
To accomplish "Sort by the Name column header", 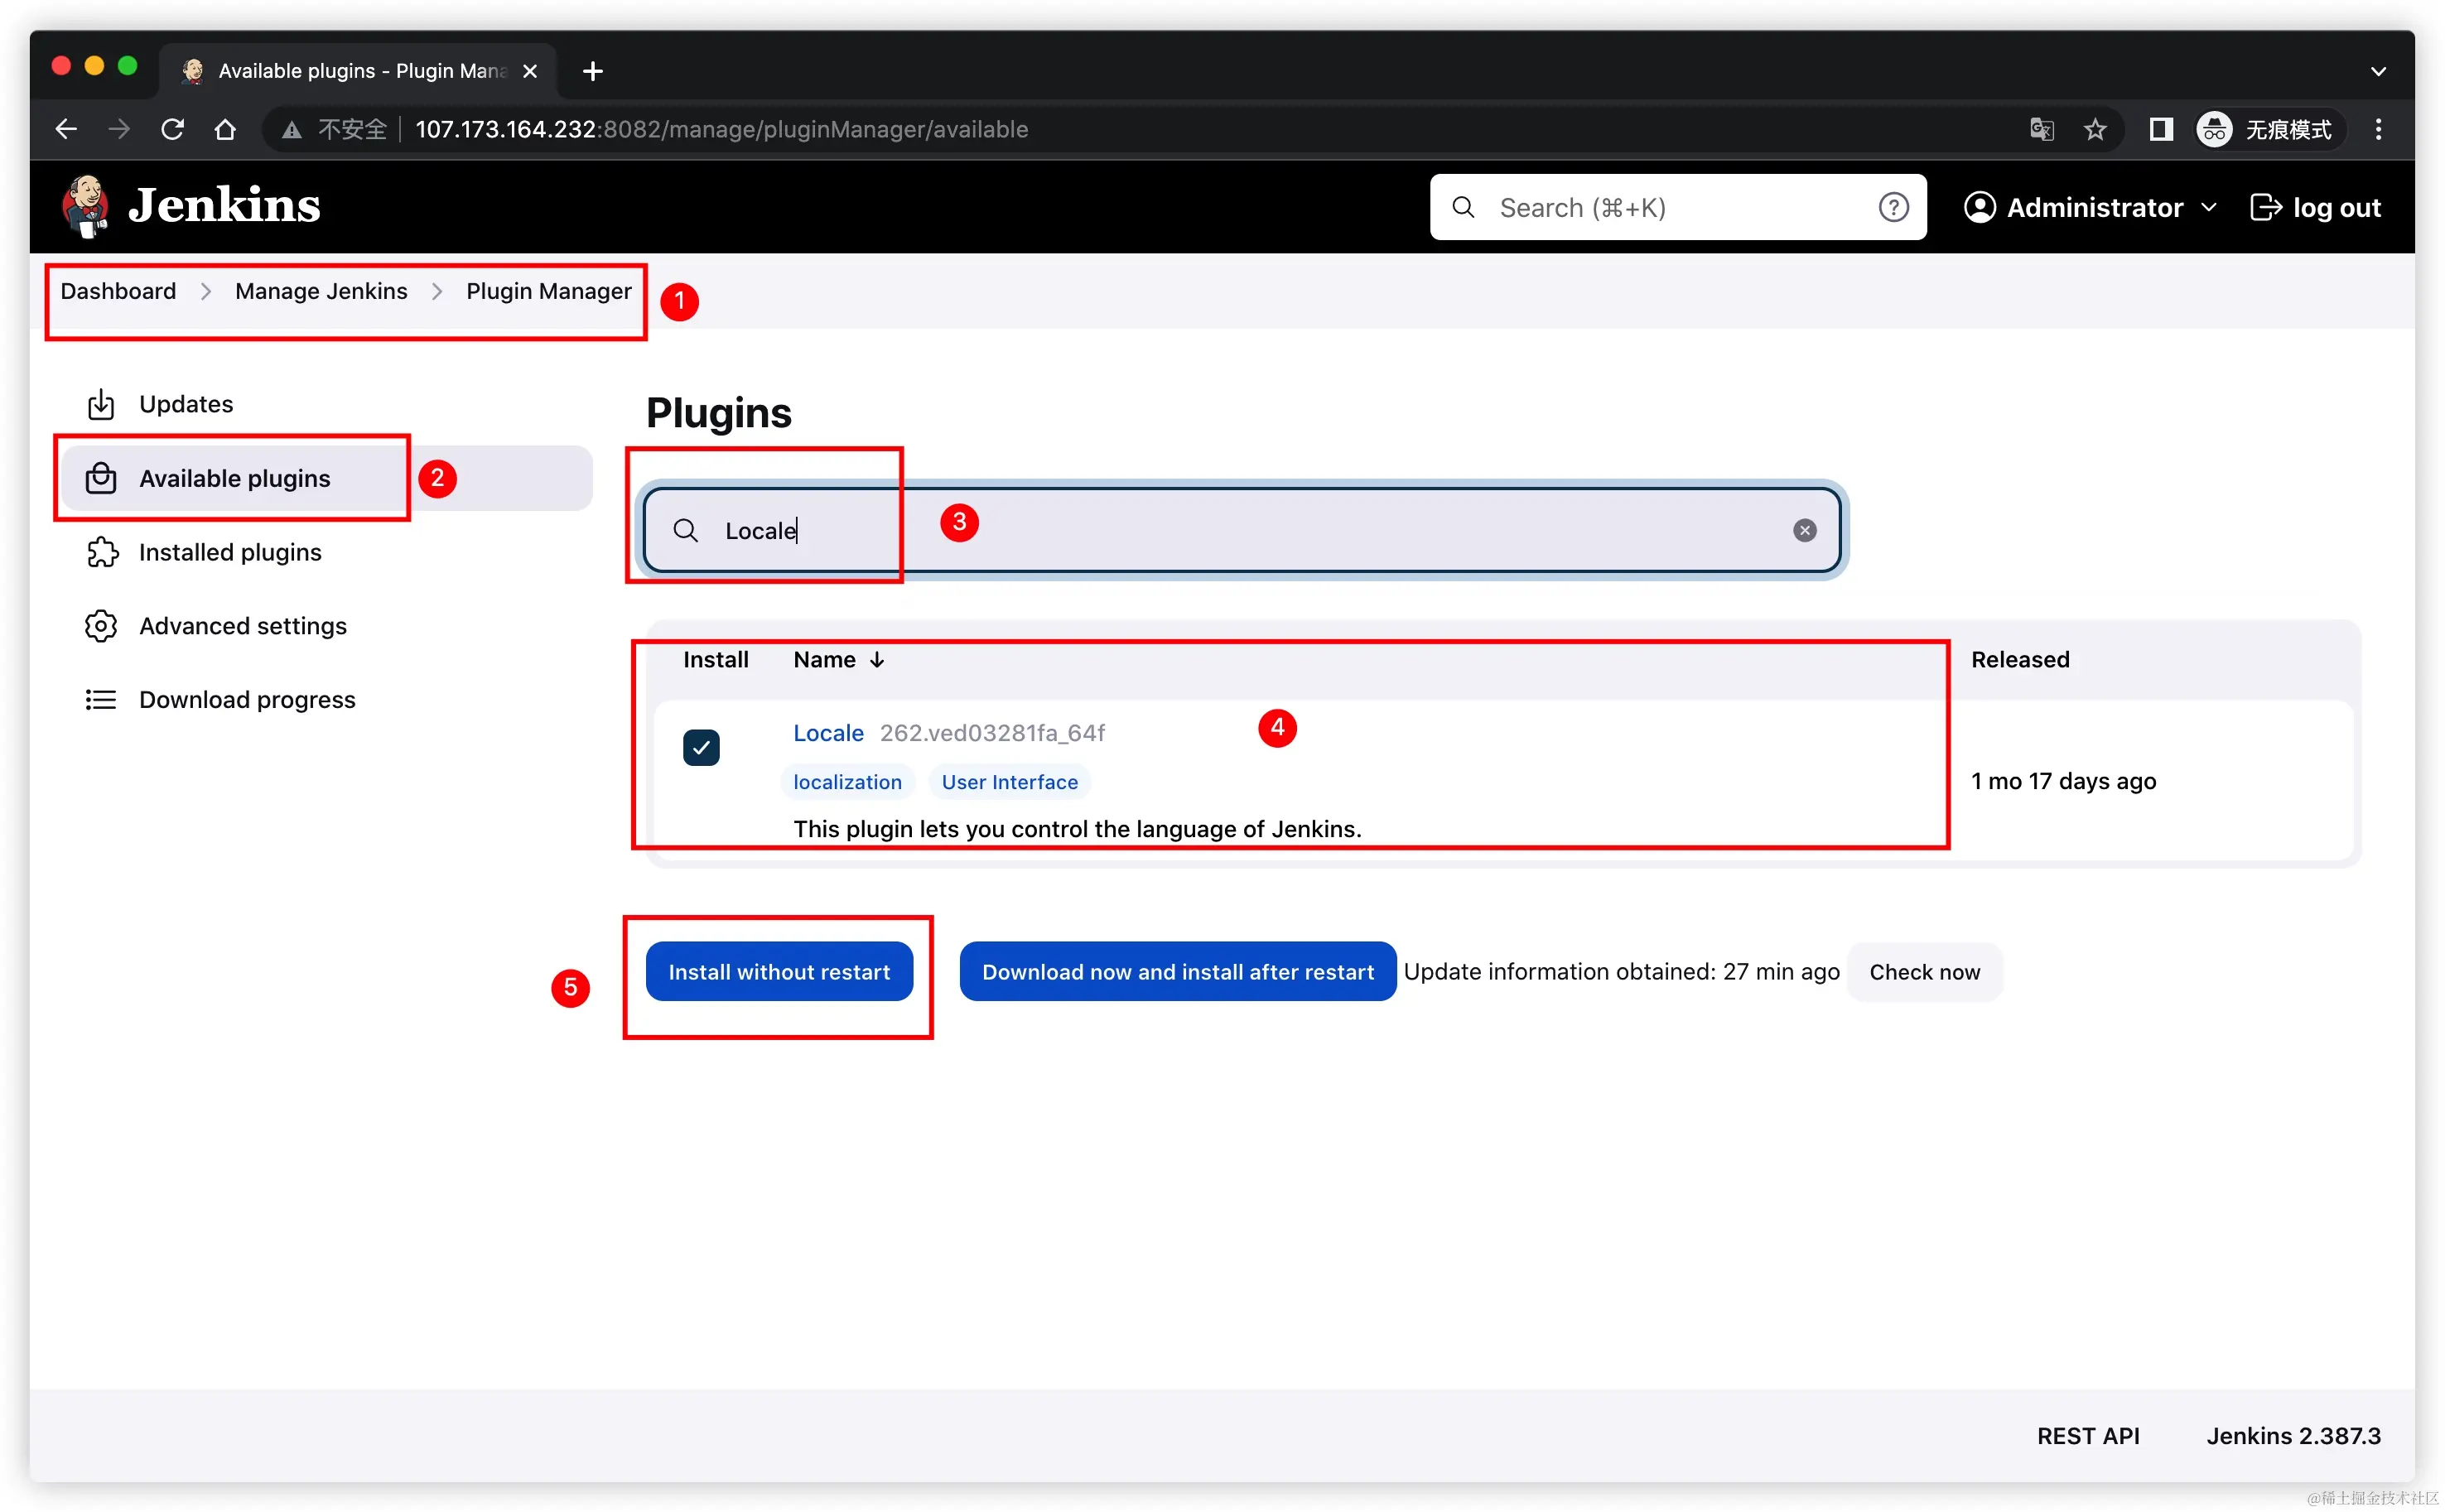I will click(838, 660).
